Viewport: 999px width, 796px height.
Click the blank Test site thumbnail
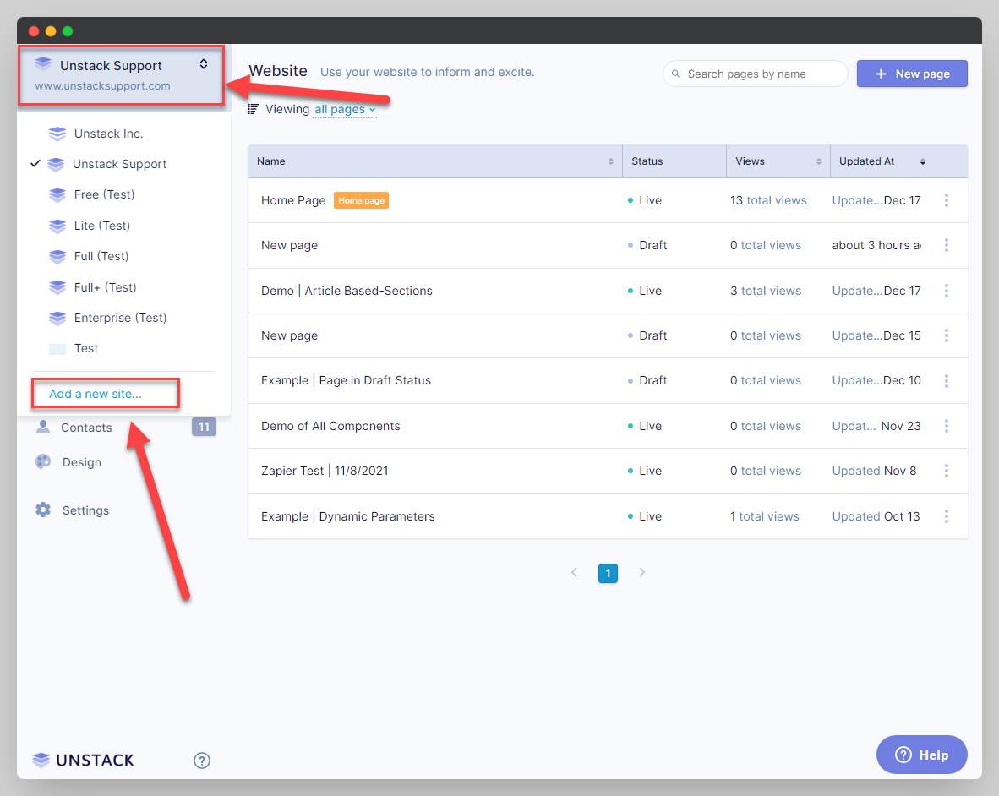57,349
